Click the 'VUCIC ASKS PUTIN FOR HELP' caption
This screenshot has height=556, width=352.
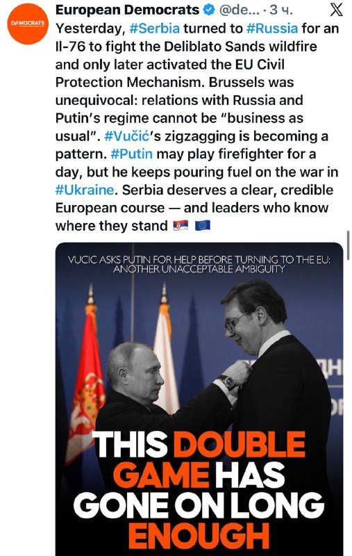(x=199, y=264)
